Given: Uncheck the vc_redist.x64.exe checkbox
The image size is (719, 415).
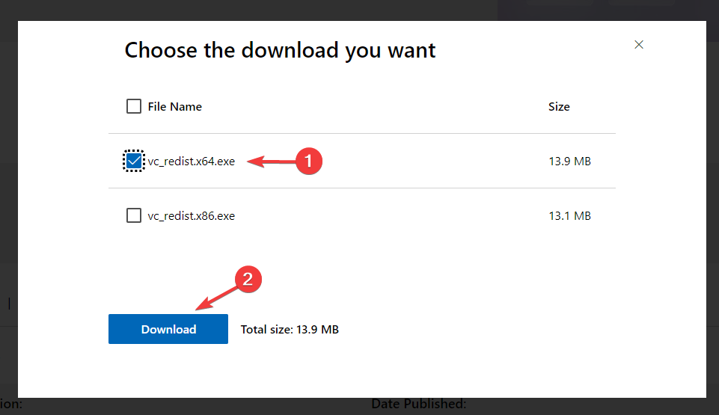Looking at the screenshot, I should tap(134, 161).
